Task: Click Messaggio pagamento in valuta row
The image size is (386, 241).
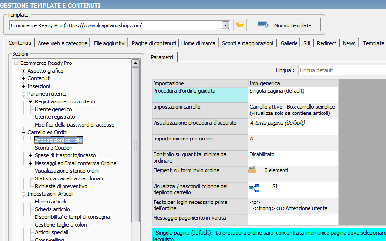Action: (200, 220)
